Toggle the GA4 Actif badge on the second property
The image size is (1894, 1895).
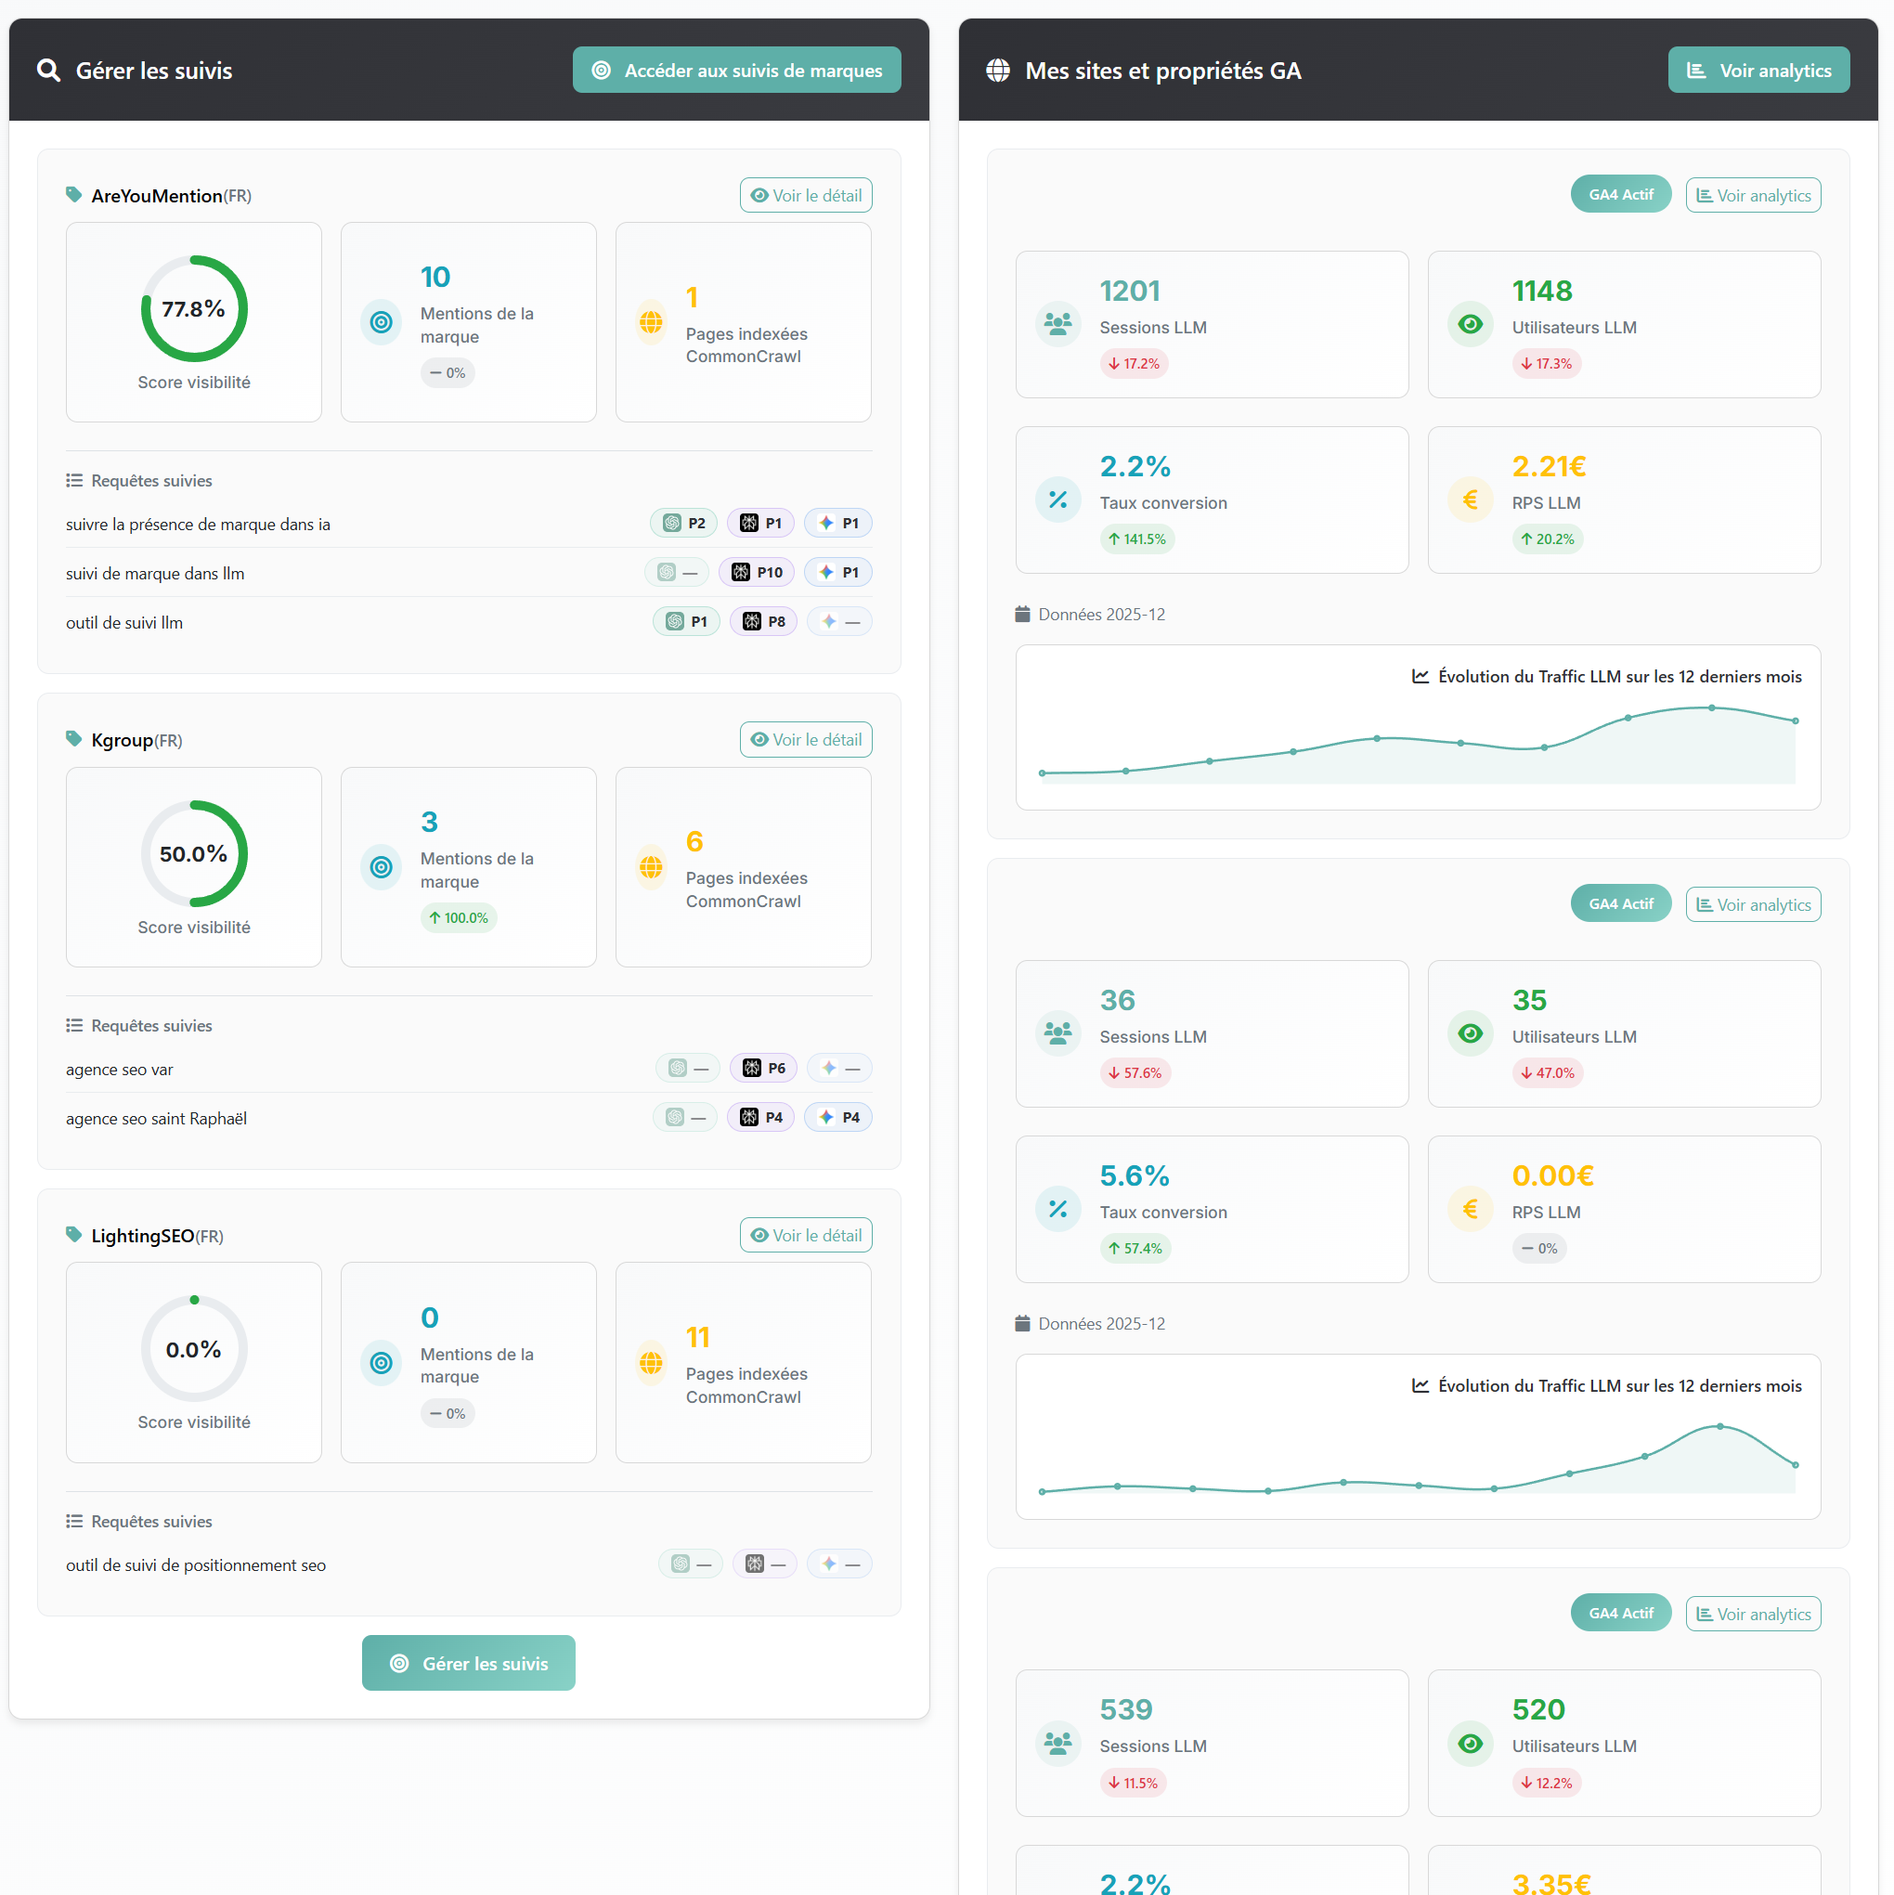point(1620,902)
